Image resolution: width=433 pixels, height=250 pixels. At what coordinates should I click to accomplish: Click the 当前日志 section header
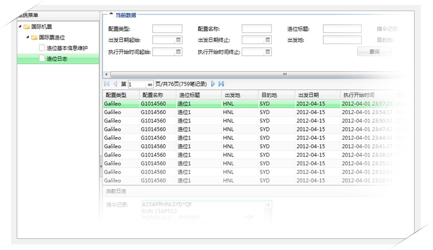coord(116,191)
